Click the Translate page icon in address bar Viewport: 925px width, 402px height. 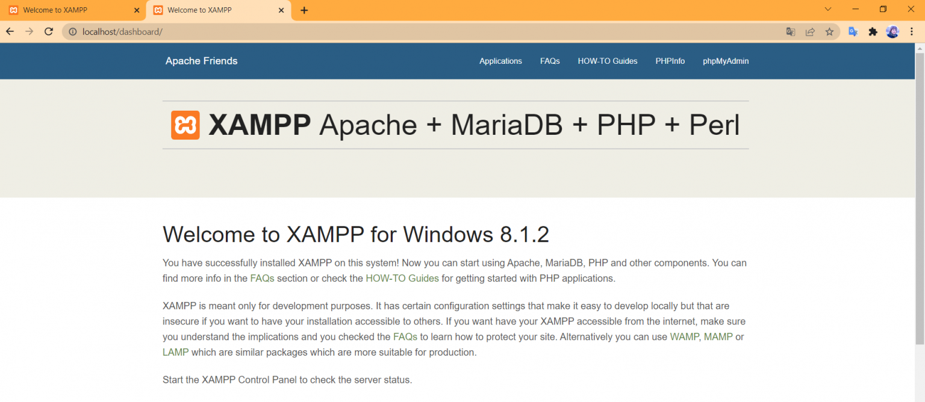pyautogui.click(x=791, y=32)
